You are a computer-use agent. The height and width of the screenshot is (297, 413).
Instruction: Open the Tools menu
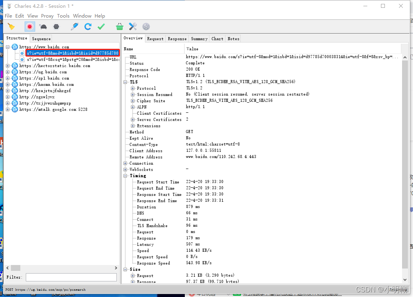pos(63,16)
